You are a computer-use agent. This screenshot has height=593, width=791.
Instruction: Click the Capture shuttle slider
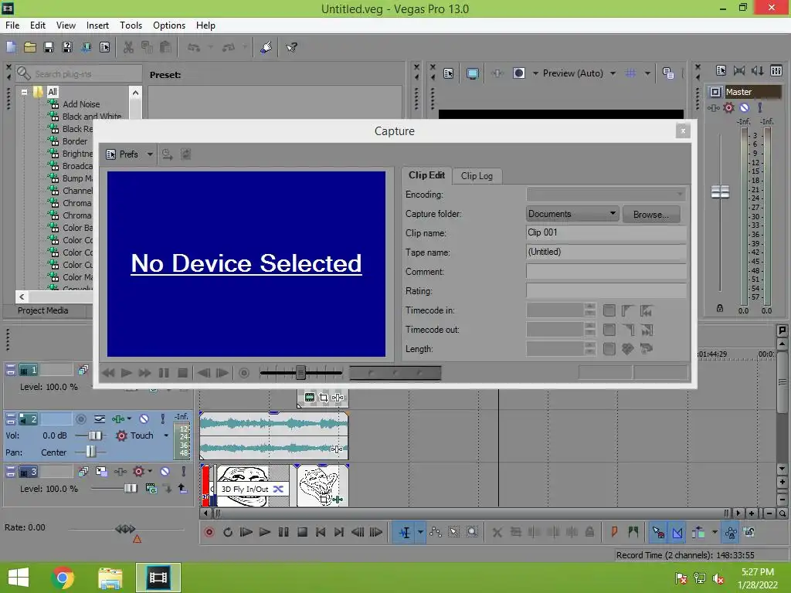coord(300,373)
